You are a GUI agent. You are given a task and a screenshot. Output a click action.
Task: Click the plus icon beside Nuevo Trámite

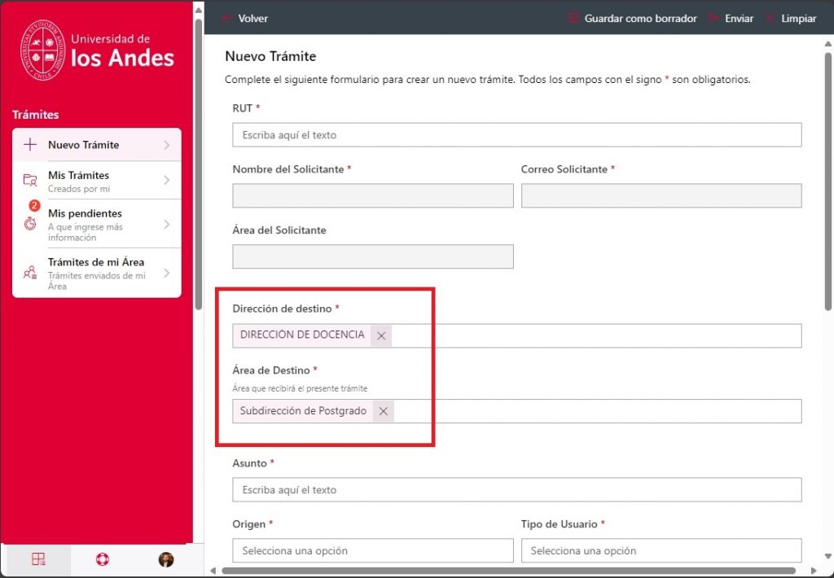pos(30,145)
